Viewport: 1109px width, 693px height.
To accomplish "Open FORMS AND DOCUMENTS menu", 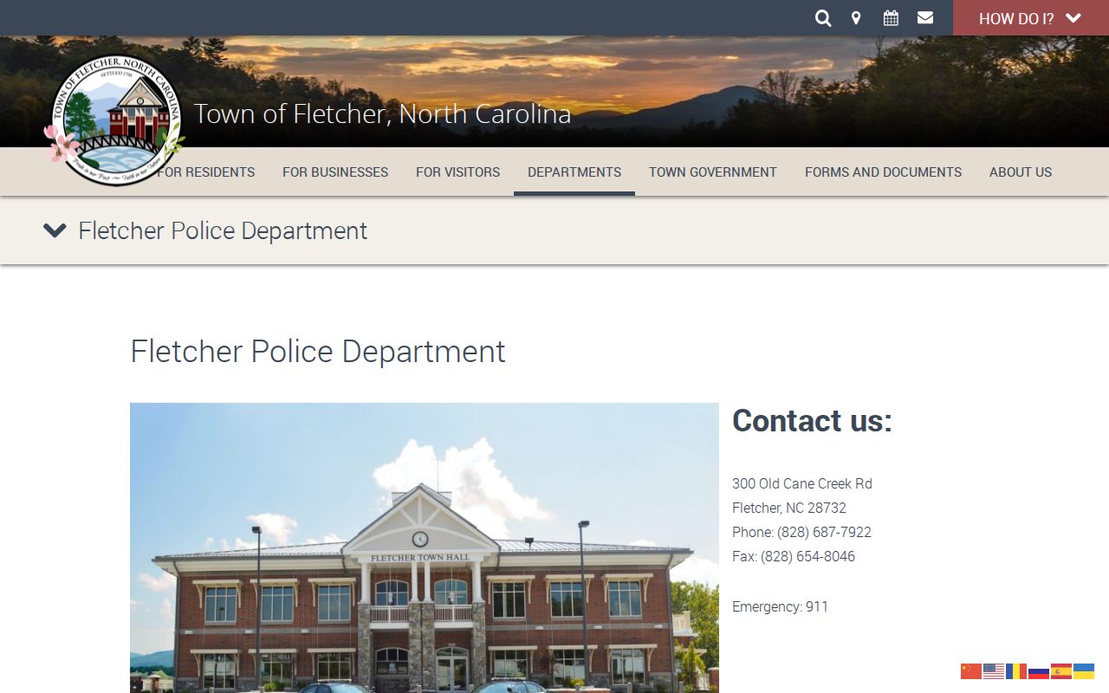I will pos(883,172).
